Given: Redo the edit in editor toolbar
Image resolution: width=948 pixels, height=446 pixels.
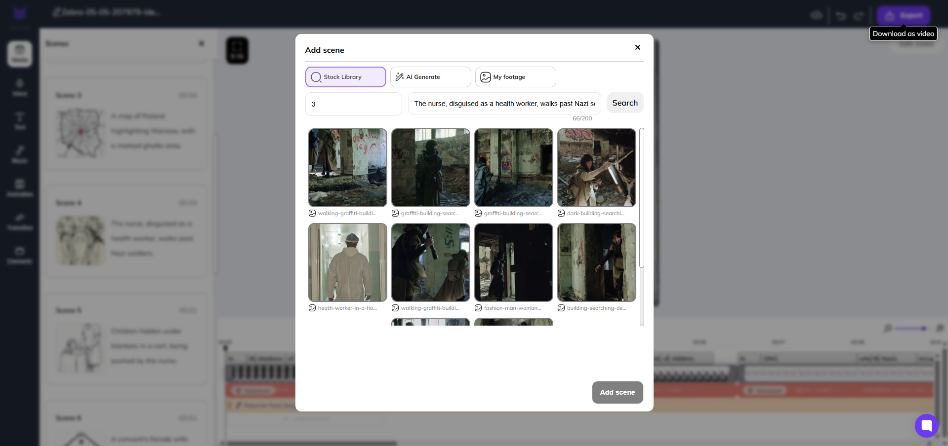Looking at the screenshot, I should (x=859, y=16).
